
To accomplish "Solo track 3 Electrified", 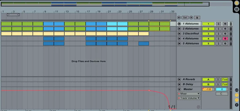I will pos(218,34).
